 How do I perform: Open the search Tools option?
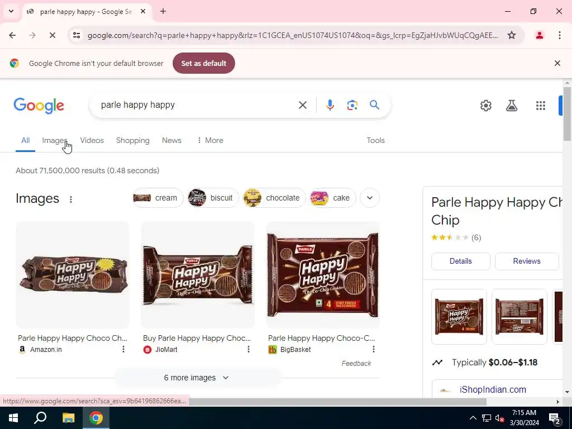375,140
